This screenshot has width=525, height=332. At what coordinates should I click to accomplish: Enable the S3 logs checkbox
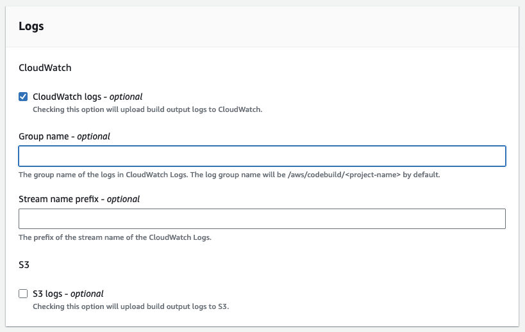click(23, 294)
